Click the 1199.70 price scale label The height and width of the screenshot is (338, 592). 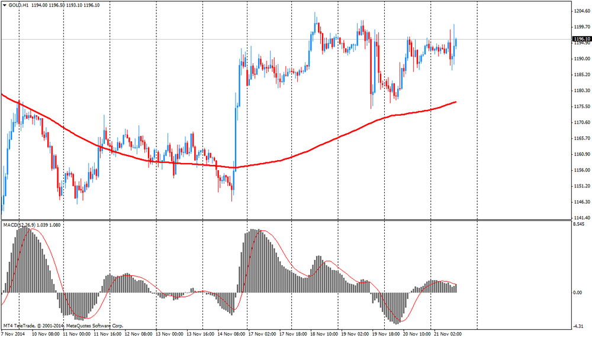pos(582,27)
